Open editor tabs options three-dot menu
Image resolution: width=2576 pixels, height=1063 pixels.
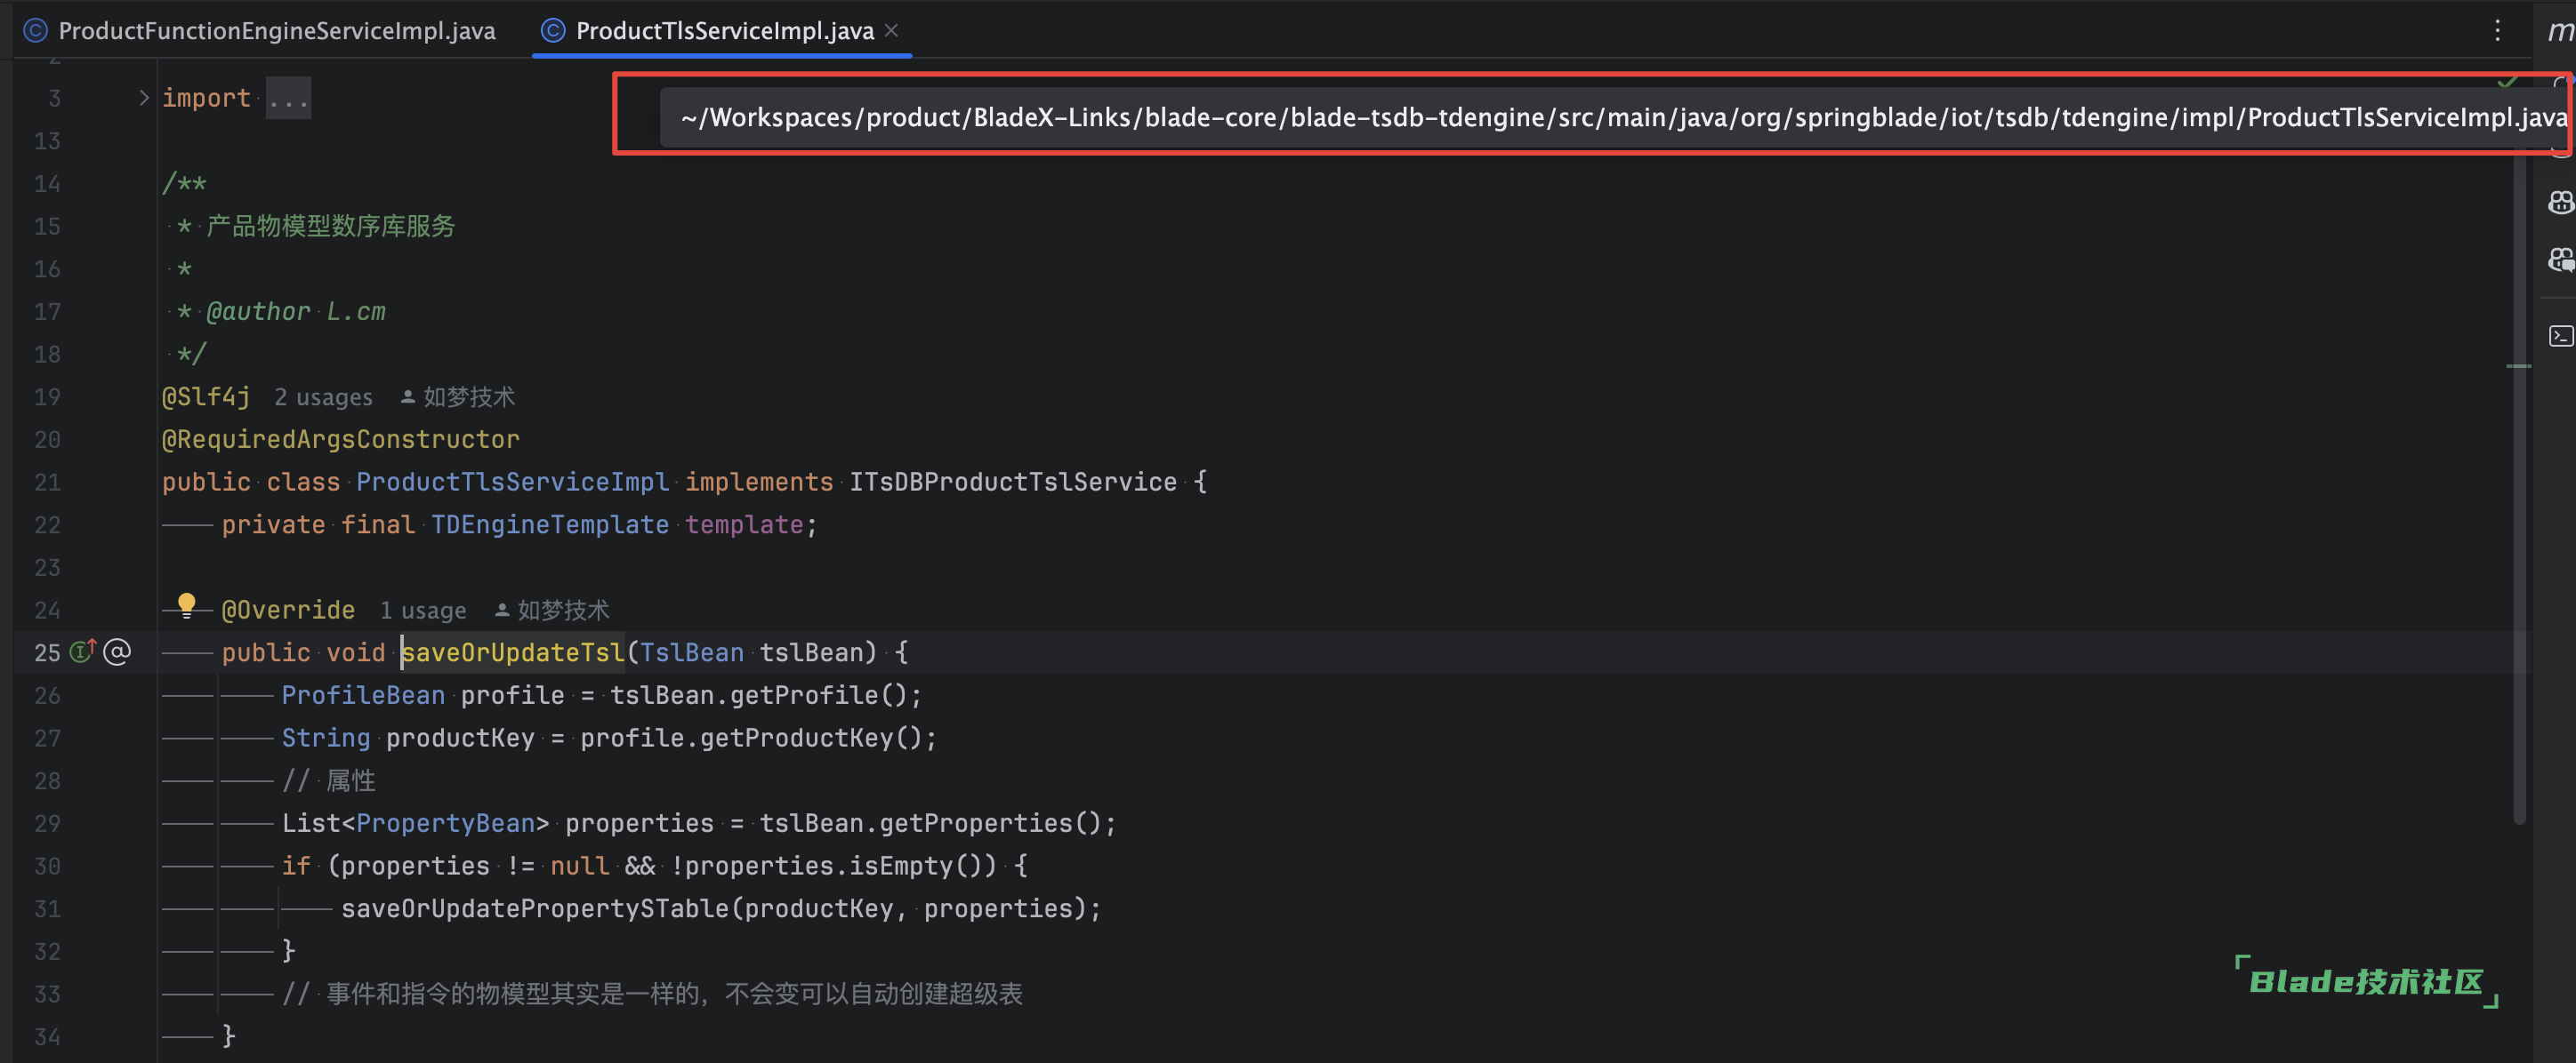point(2497,31)
